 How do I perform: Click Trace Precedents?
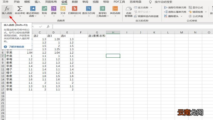(x=175, y=7)
